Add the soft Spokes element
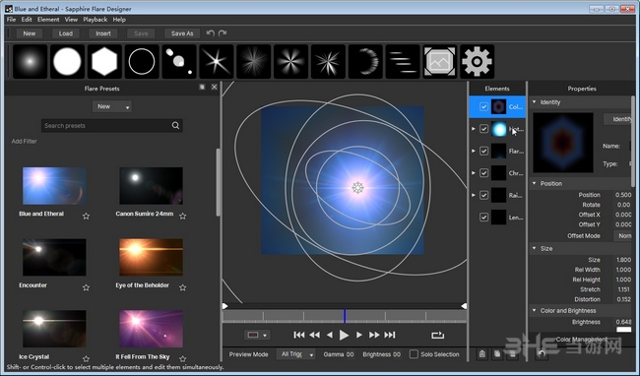Viewport: 640px width, 376px height. [x=290, y=62]
